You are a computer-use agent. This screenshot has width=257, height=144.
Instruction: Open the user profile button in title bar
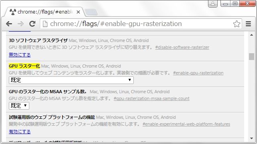tap(213, 4)
